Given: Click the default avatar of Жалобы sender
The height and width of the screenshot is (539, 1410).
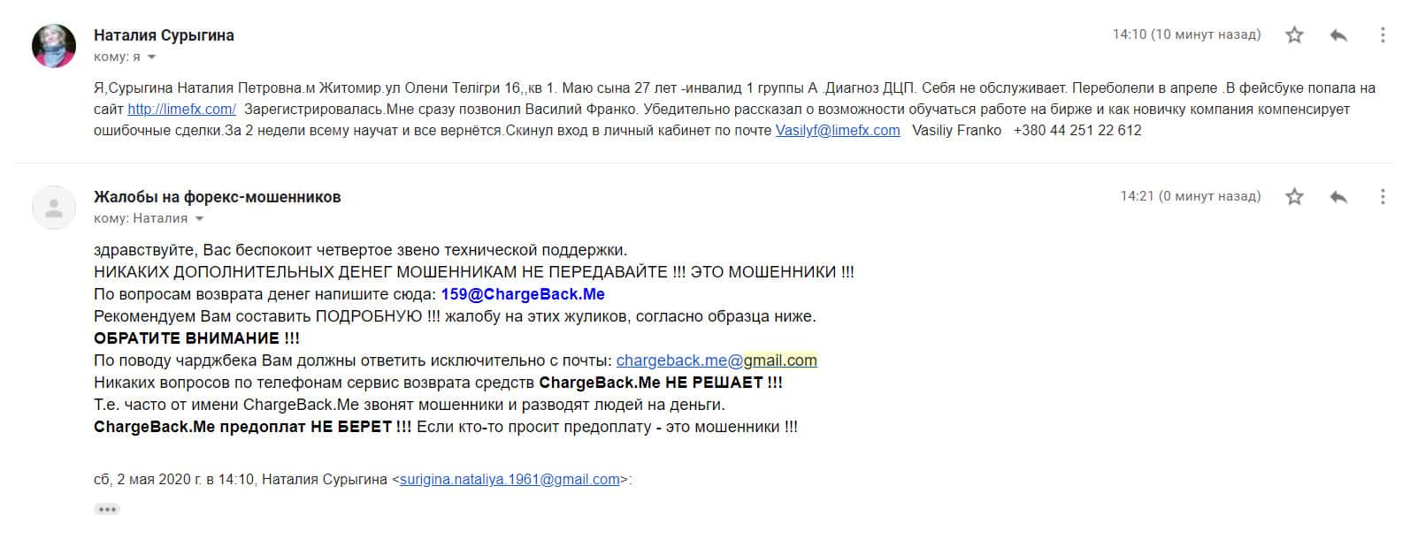Looking at the screenshot, I should [x=54, y=208].
